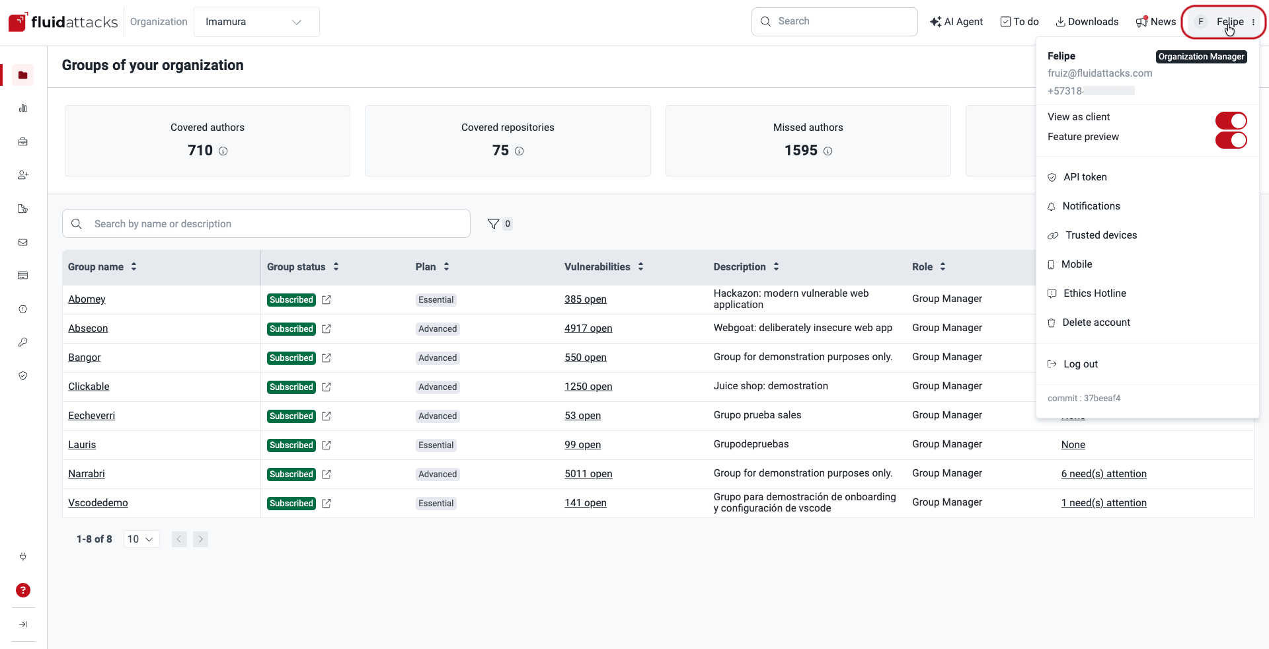1269x649 pixels.
Task: Open the Clickable group link
Action: [89, 387]
